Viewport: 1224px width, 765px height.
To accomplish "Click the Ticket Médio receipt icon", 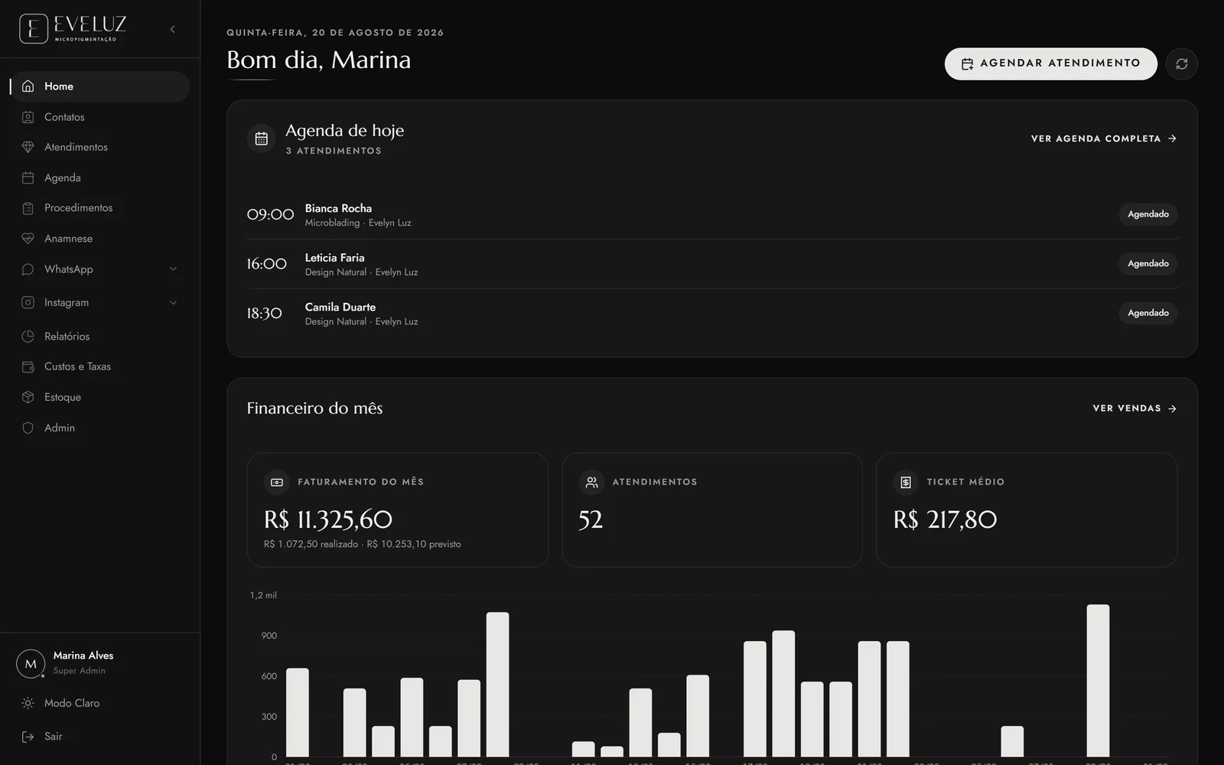I will tap(906, 482).
